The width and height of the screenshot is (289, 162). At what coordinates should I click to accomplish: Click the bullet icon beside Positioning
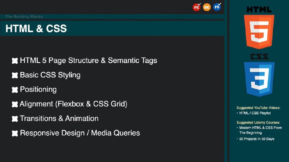(15, 90)
